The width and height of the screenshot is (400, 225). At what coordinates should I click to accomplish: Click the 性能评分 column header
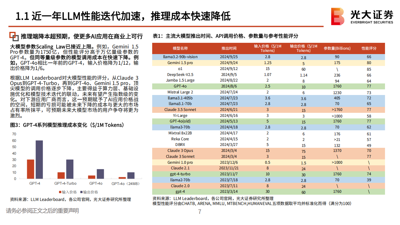point(369,48)
